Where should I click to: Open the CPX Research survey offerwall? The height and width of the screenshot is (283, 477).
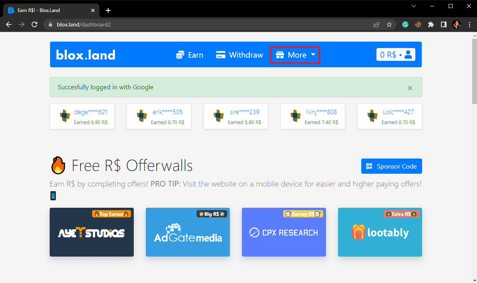[284, 232]
